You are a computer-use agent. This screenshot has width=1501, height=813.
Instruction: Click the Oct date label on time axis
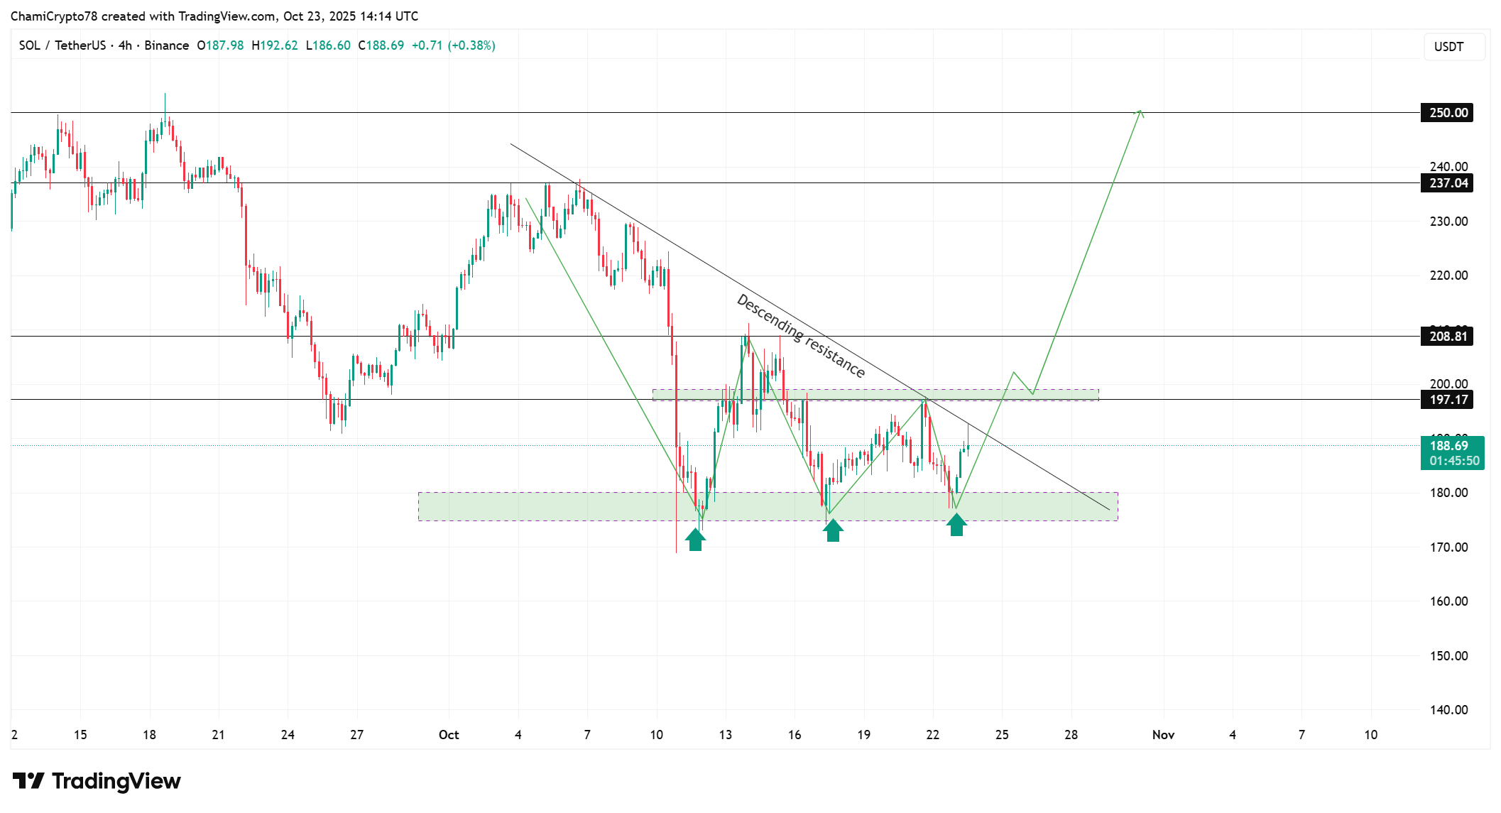[x=449, y=735]
